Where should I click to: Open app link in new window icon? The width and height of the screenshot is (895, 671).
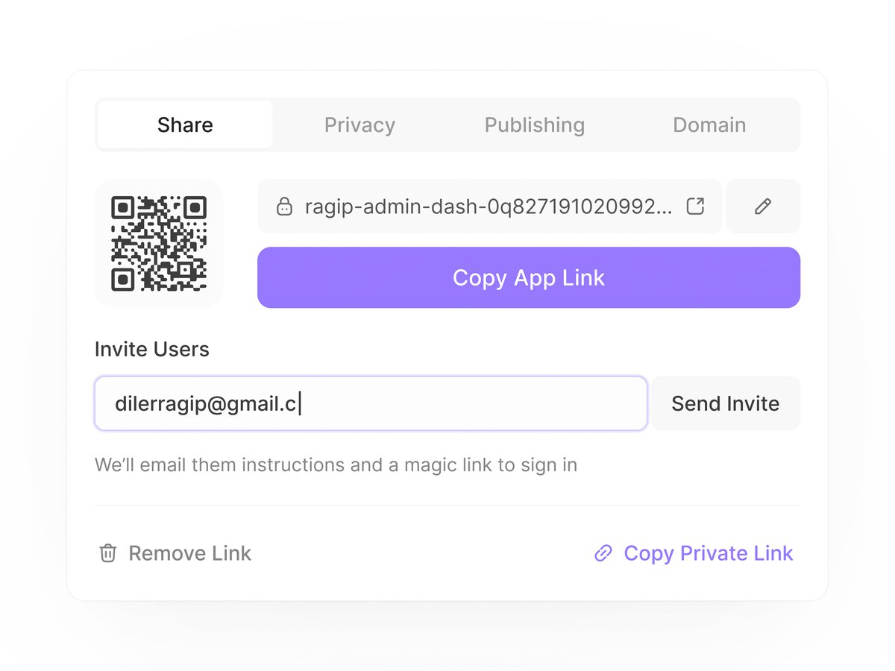[x=695, y=207]
